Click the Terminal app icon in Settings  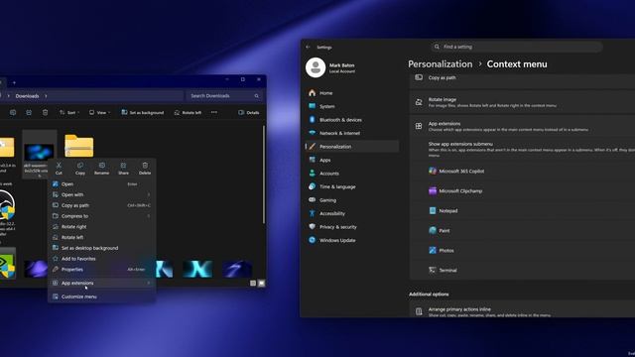[433, 270]
